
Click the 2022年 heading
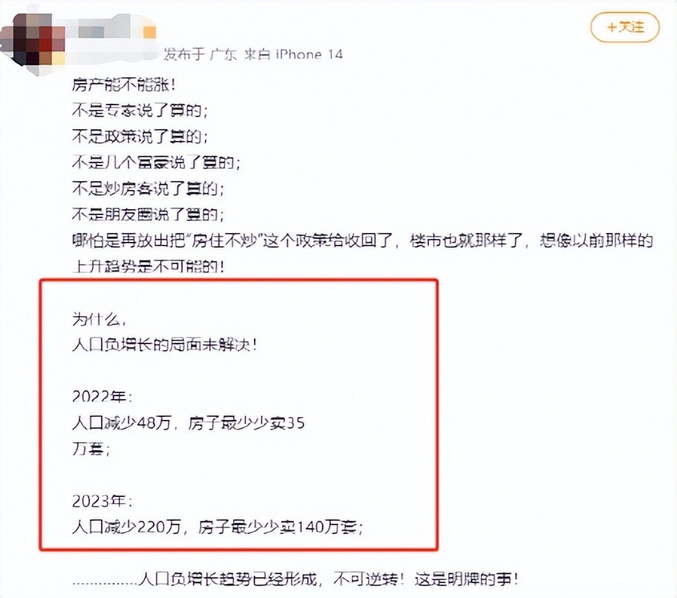[x=102, y=396]
